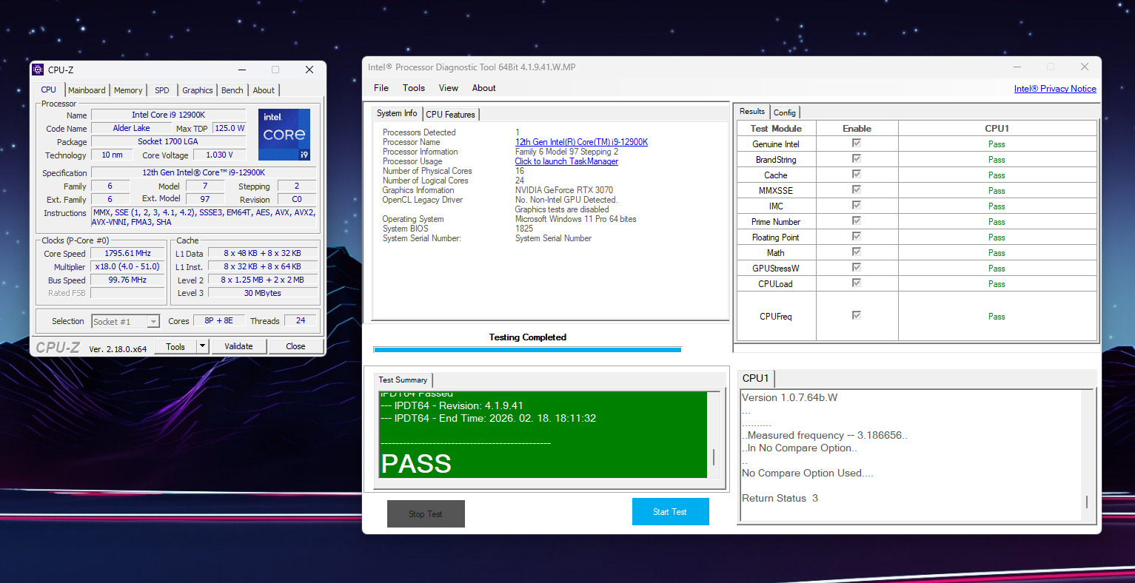This screenshot has height=583, width=1135.
Task: Click the Max TDP value 125.0 W
Action: (x=230, y=128)
